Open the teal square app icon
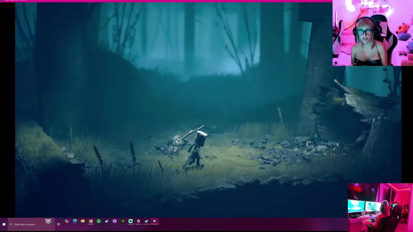 tap(131, 221)
